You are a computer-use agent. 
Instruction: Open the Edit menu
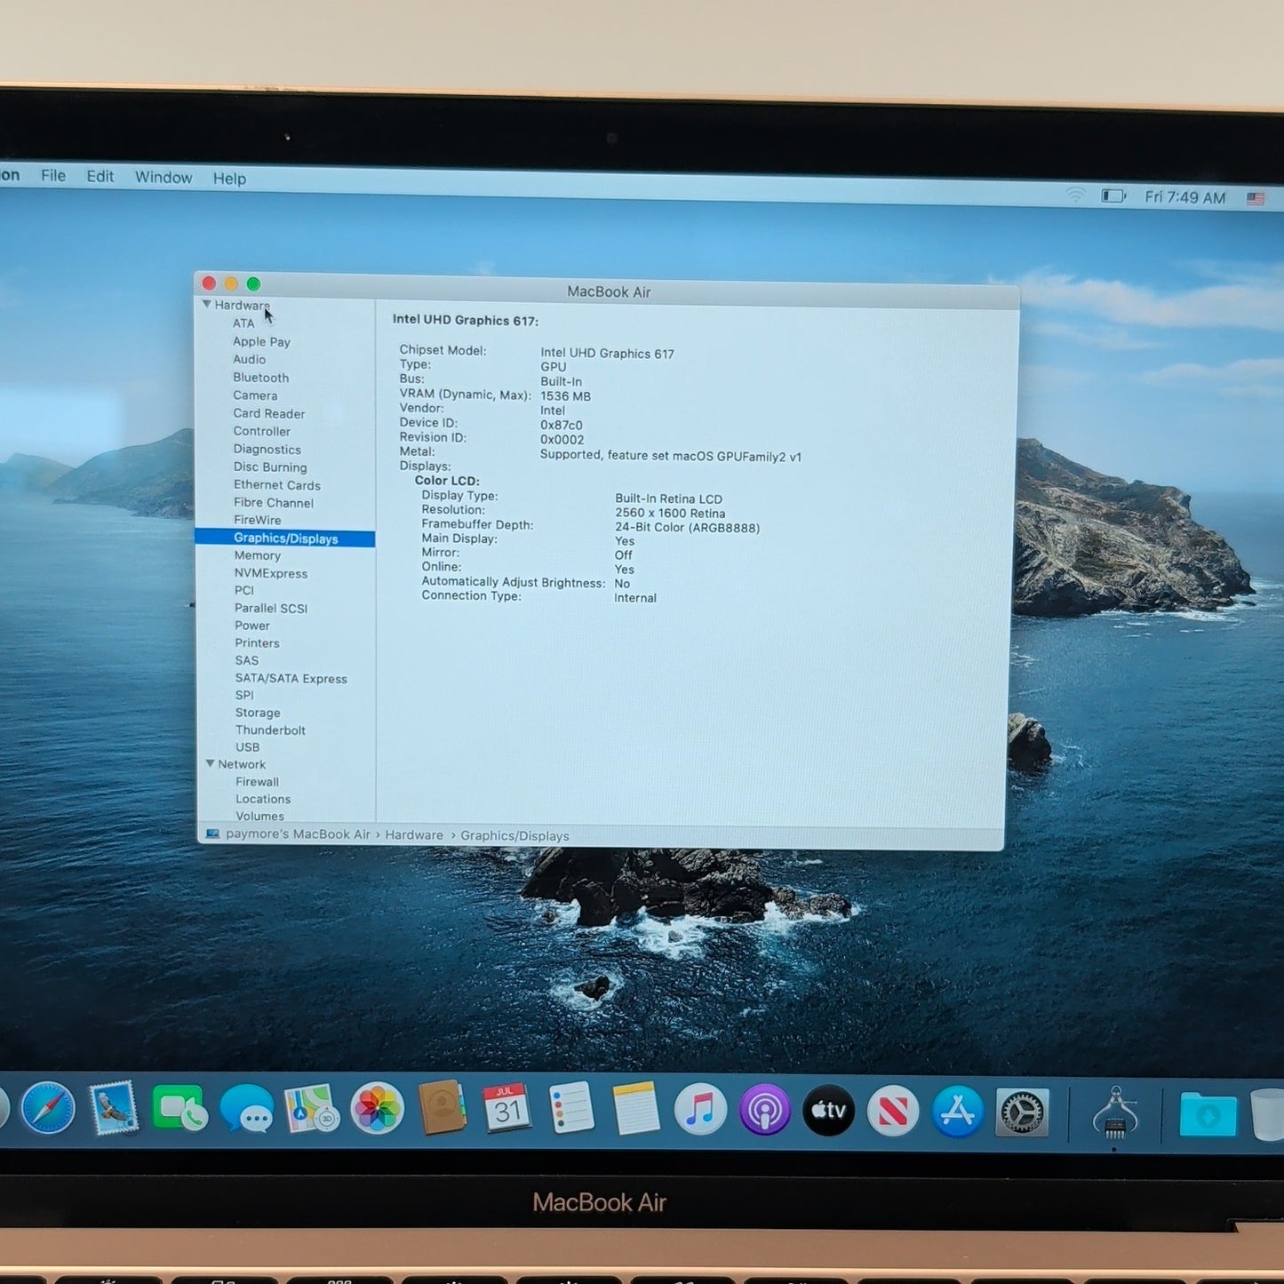(100, 176)
